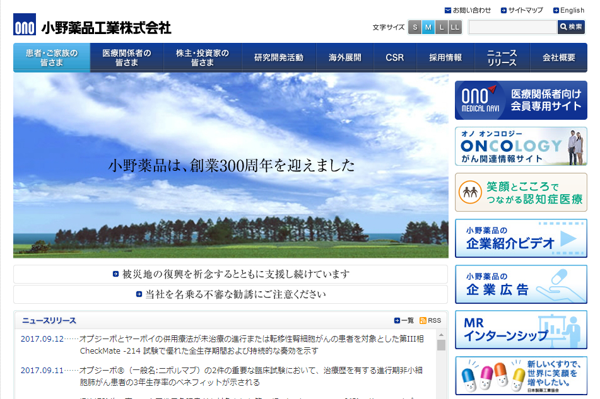
Task: Set font size to L
Action: tap(442, 27)
